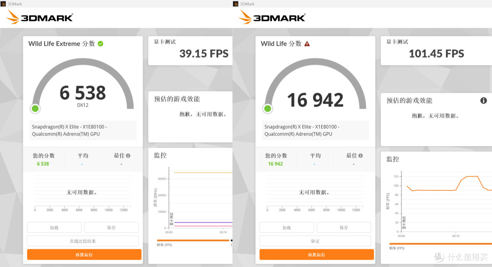Click 加载 button in Wild Life panel

tap(287, 227)
